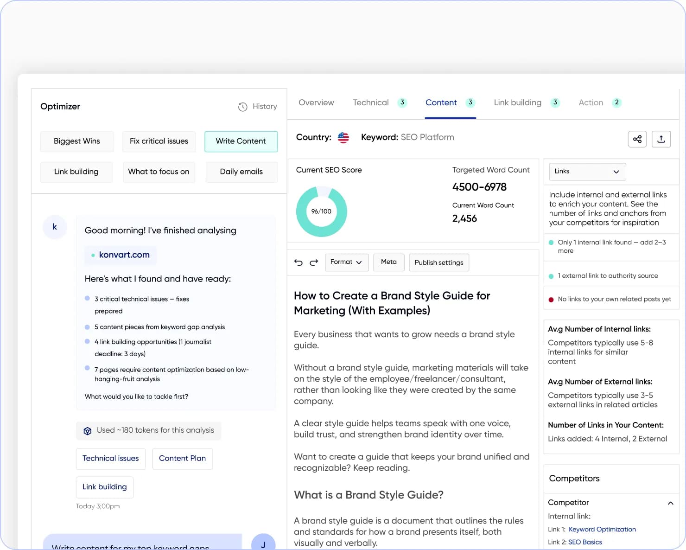Click the 2,456 current word count
This screenshot has width=686, height=550.
tap(464, 219)
